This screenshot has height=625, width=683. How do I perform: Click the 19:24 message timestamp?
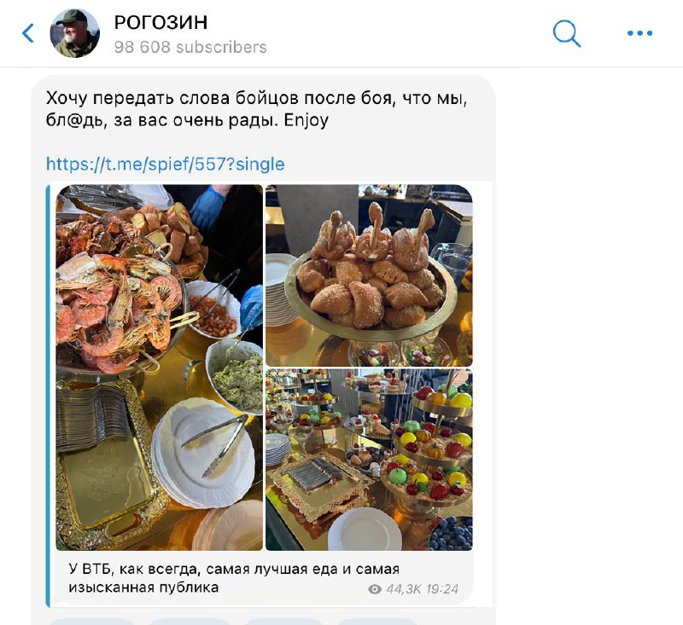441,589
